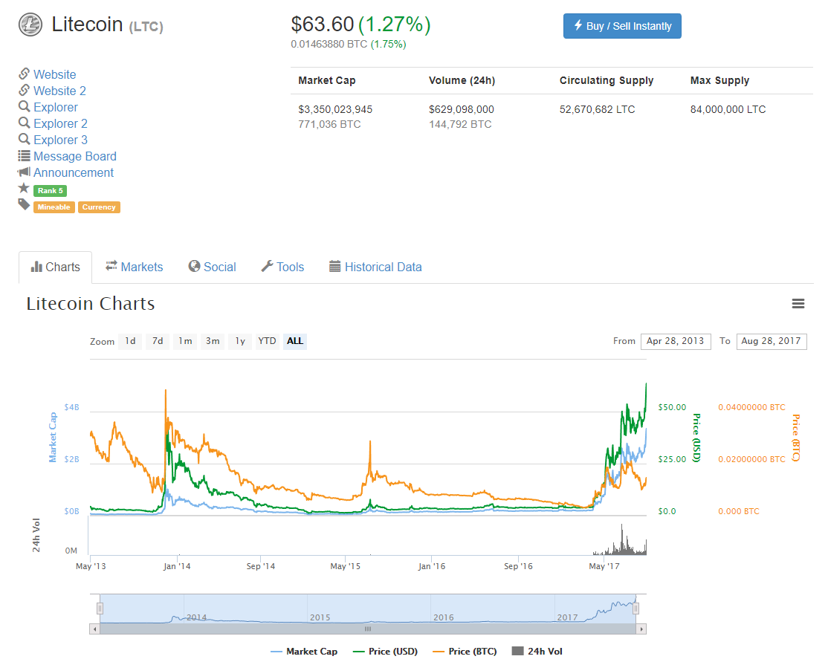Click the Rank 5 badge
The width and height of the screenshot is (828, 662).
point(50,190)
